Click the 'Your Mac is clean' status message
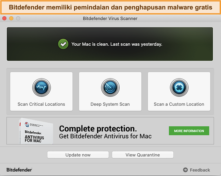The width and height of the screenshot is (221, 176). [x=117, y=44]
